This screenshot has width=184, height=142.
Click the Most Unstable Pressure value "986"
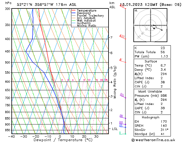pyautogui.click(x=164, y=96)
